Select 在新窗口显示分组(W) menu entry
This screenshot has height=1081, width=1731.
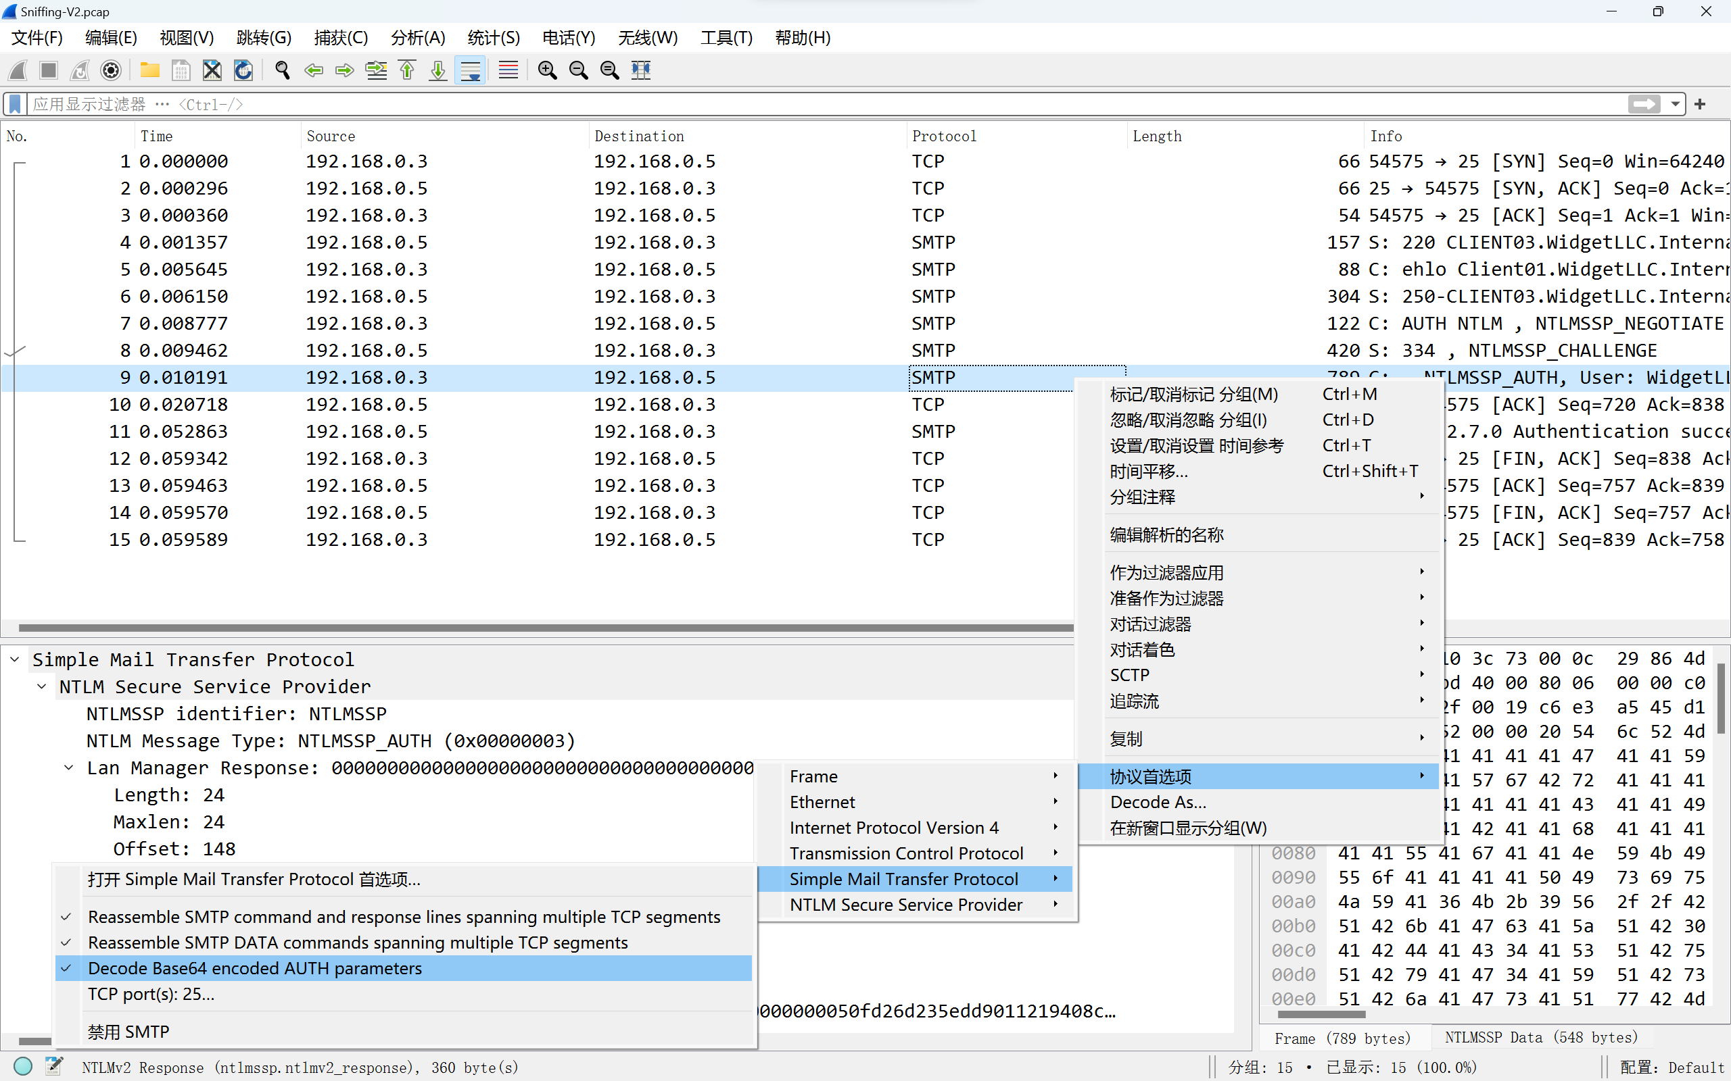coord(1259,828)
